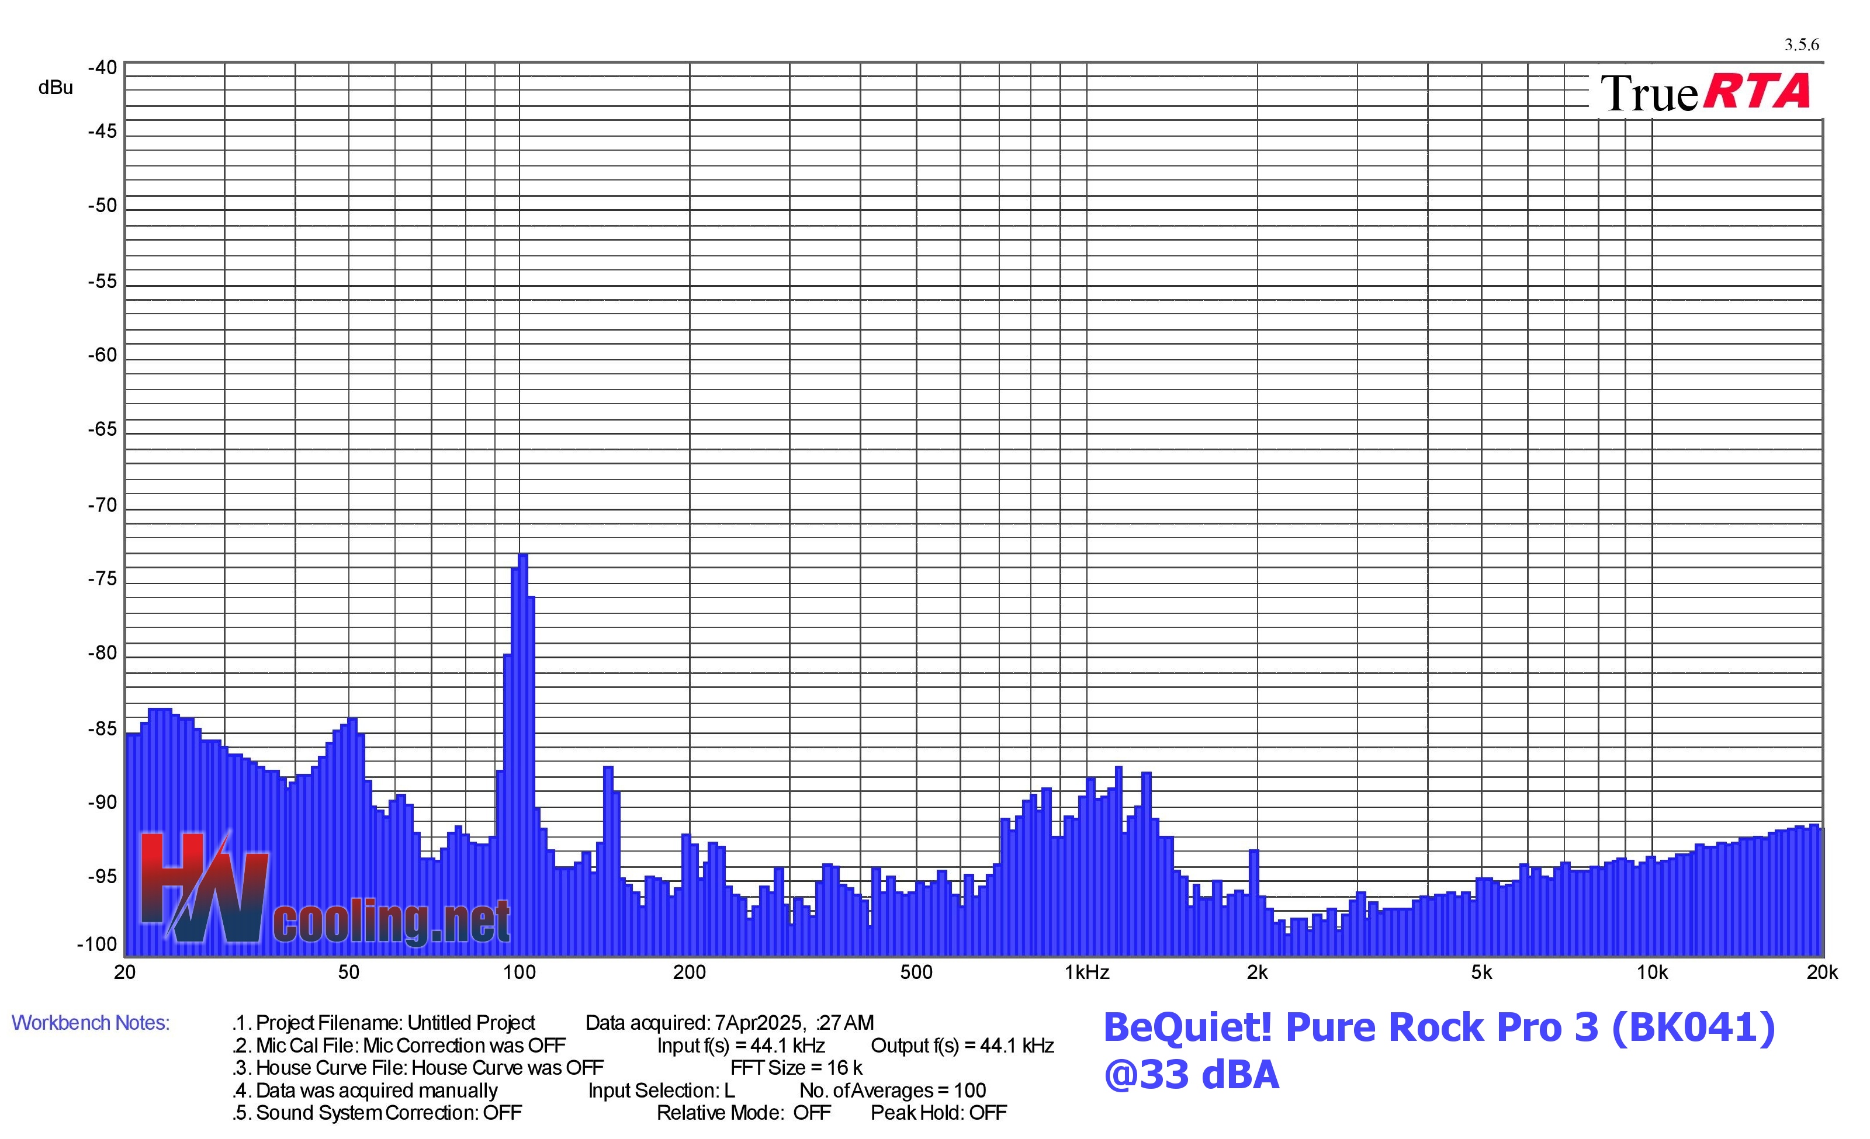Click the -45 dBu axis label
This screenshot has width=1870, height=1139.
pyautogui.click(x=102, y=132)
